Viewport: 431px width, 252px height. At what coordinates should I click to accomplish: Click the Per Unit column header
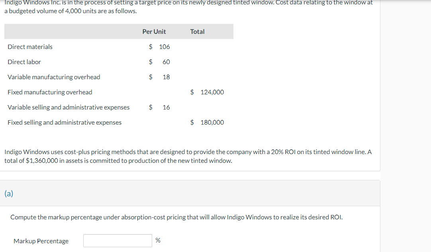point(154,31)
